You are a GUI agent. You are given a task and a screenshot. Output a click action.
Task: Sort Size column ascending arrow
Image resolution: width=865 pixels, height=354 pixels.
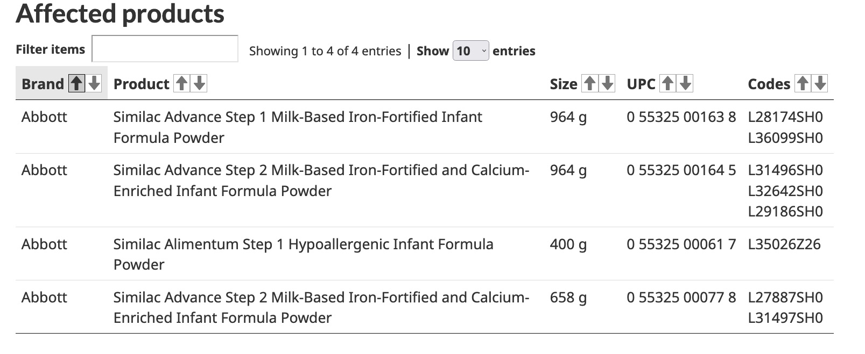(x=590, y=83)
